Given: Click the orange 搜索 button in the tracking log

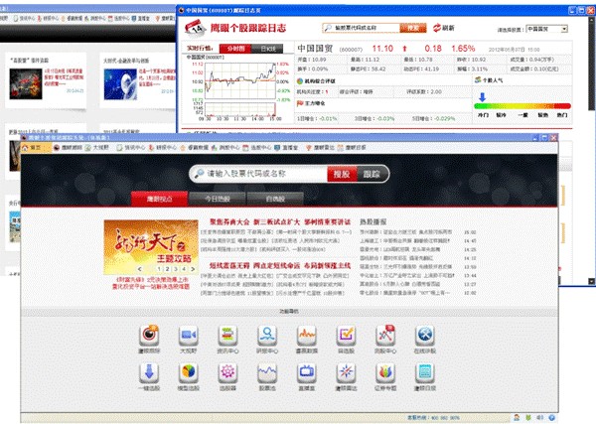Looking at the screenshot, I should point(412,29).
